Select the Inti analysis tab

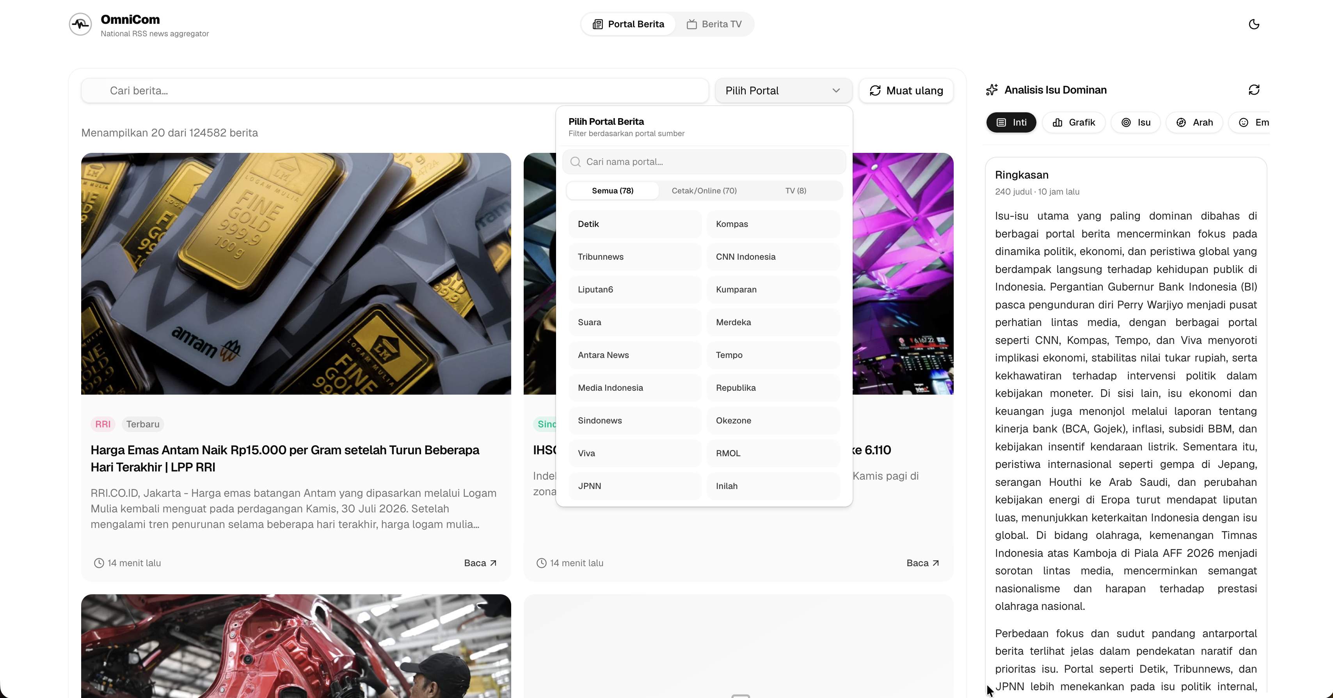click(x=1011, y=122)
